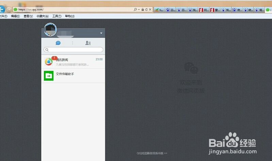Viewport: 272px width, 161px height.
Task: Click the search magnifier in the address bar
Action: [x=135, y=10]
